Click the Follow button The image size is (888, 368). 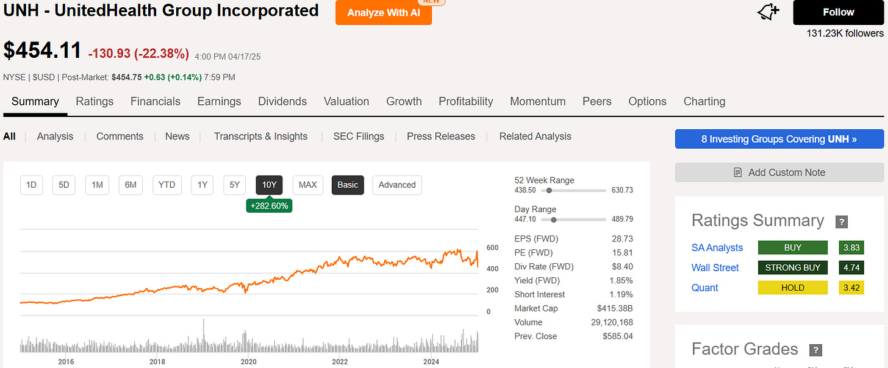(x=839, y=12)
